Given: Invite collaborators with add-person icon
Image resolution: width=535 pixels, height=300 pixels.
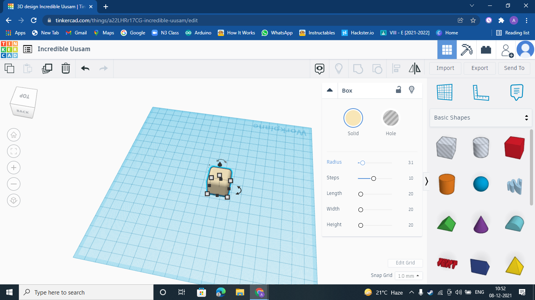Looking at the screenshot, I should (x=507, y=50).
